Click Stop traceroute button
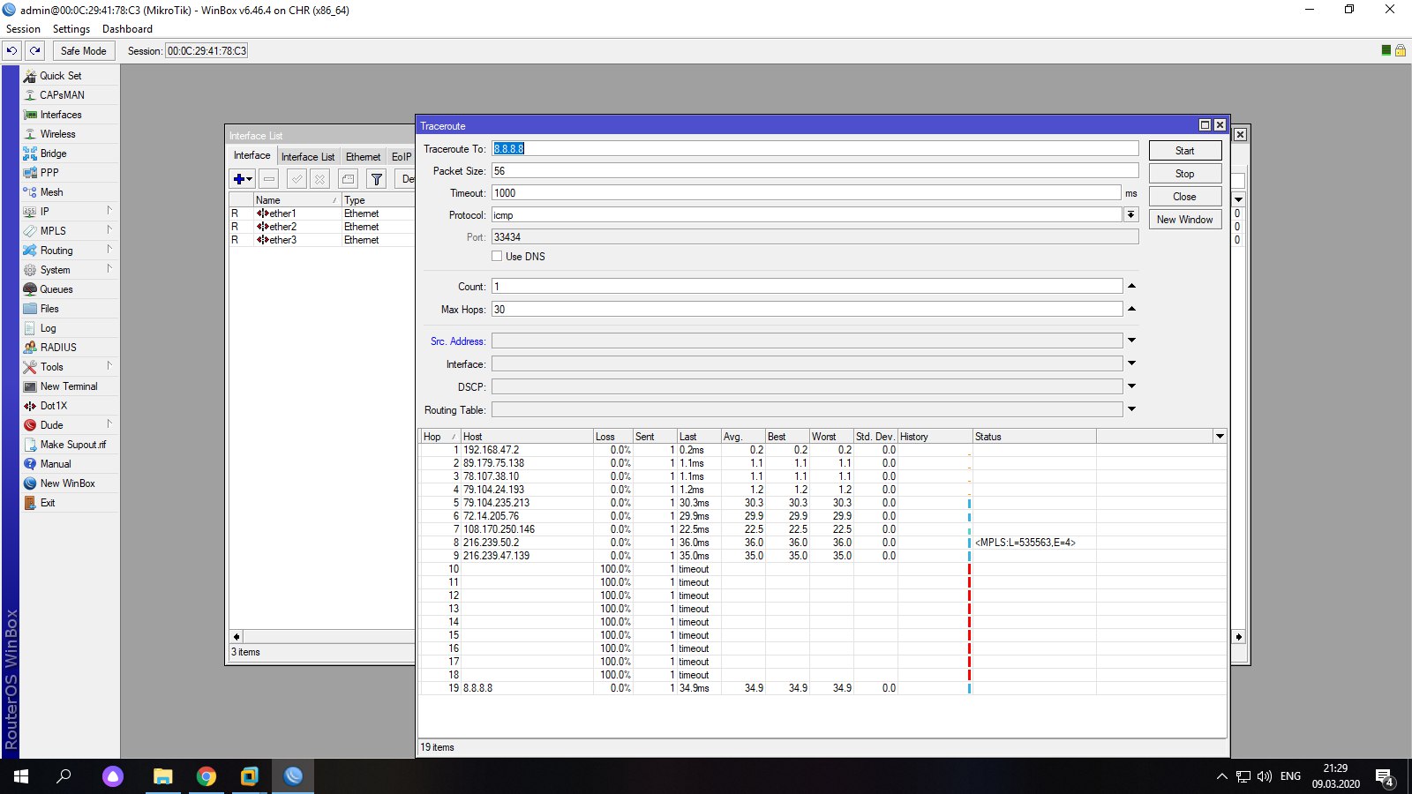This screenshot has height=794, width=1412. pyautogui.click(x=1185, y=174)
